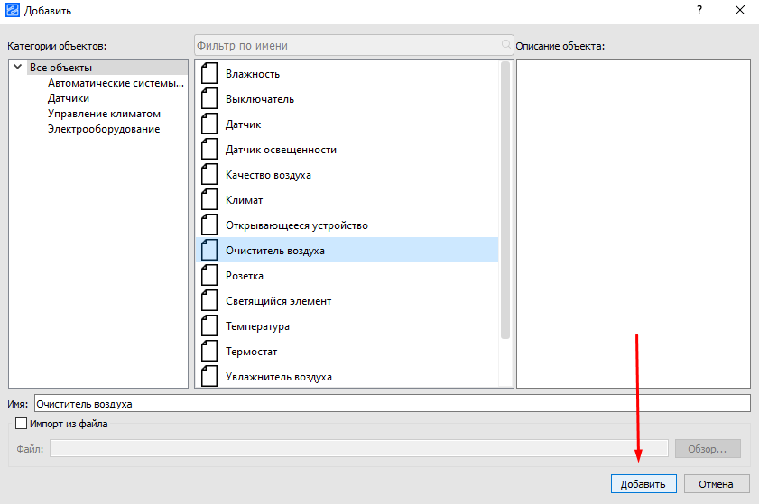Enable the Импорт из файла checkbox

[22, 424]
